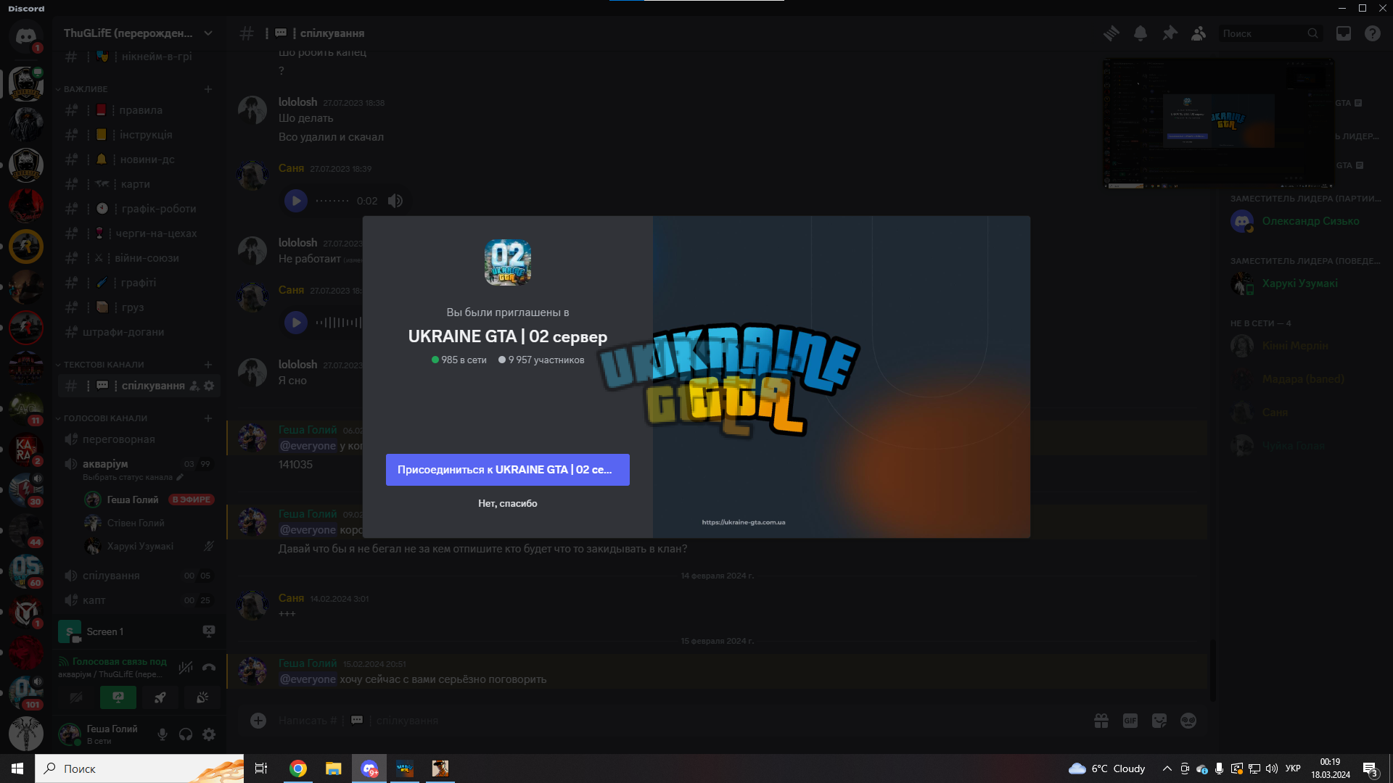The height and width of the screenshot is (783, 1393).
Task: Click the @everyone mention in the 15.02.2024 message
Action: click(x=308, y=679)
